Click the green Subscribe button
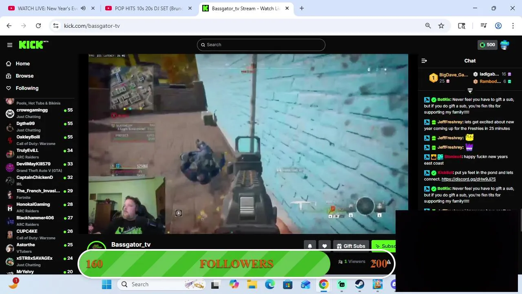This screenshot has width=522, height=294. click(384, 246)
